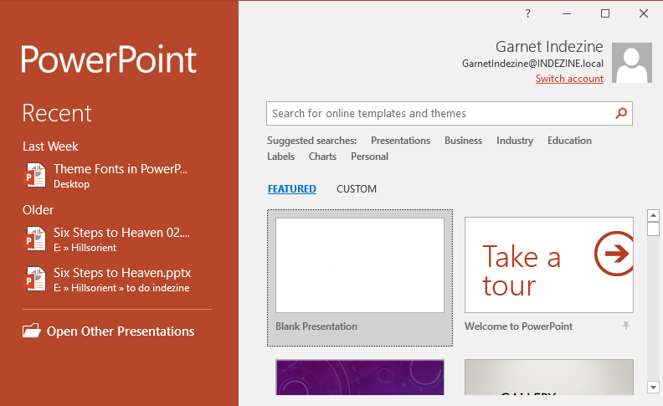Viewport: 663px width, 406px height.
Task: Click the Garnet Indezine account name
Action: tap(549, 47)
